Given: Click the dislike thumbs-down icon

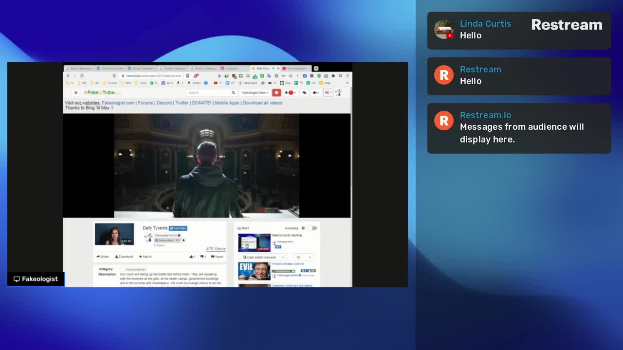Looking at the screenshot, I should tap(202, 257).
